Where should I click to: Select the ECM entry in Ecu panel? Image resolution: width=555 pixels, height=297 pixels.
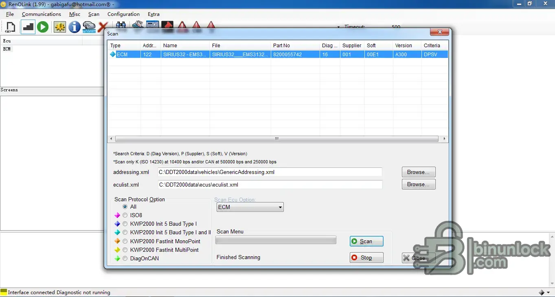tap(7, 49)
